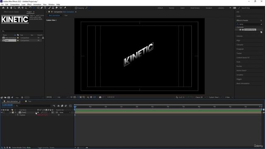Screen dimensions: 265x149
Task: Click the Home icon in the toolbar
Action: click(3, 8)
